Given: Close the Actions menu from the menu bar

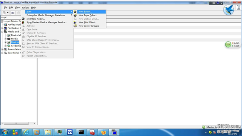Looking at the screenshot, I should (x=25, y=8).
